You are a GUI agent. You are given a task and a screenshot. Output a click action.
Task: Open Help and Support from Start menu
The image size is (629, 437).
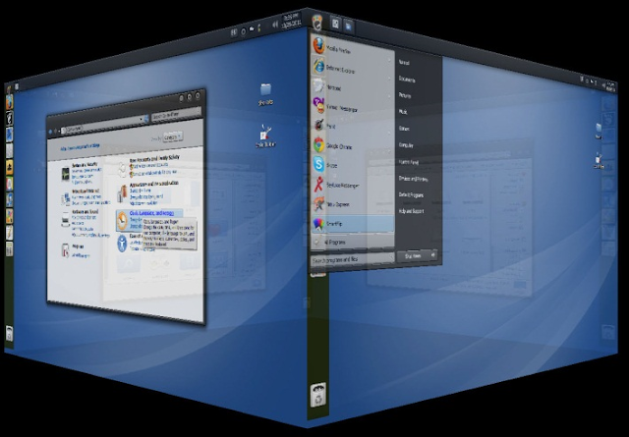pos(411,211)
